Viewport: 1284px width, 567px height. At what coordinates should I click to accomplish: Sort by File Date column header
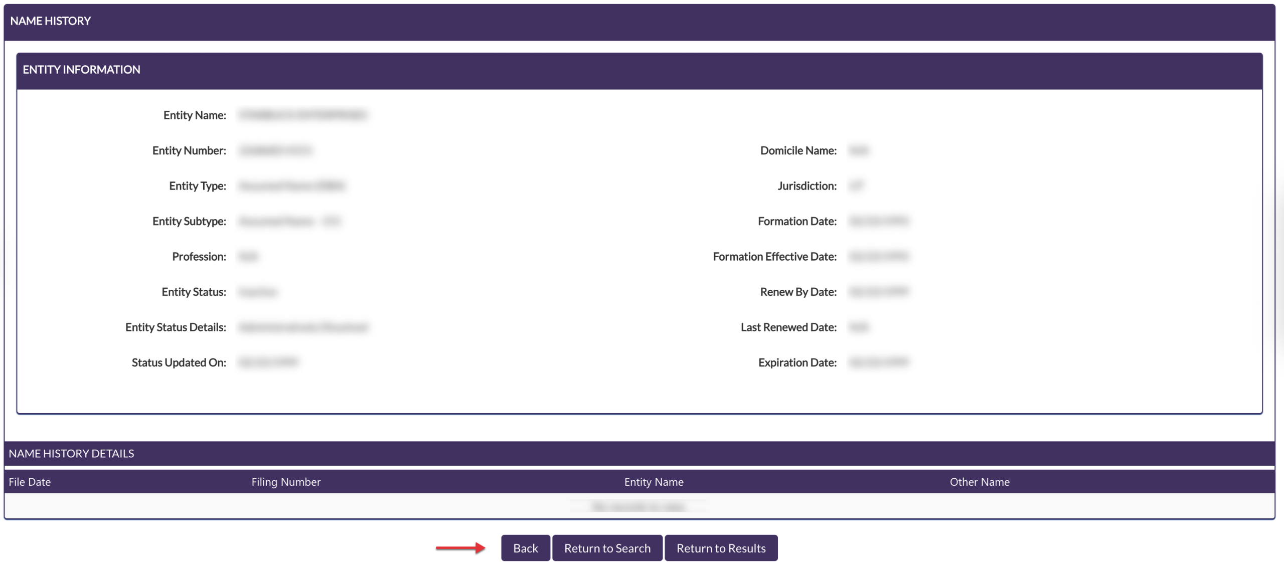(x=30, y=482)
